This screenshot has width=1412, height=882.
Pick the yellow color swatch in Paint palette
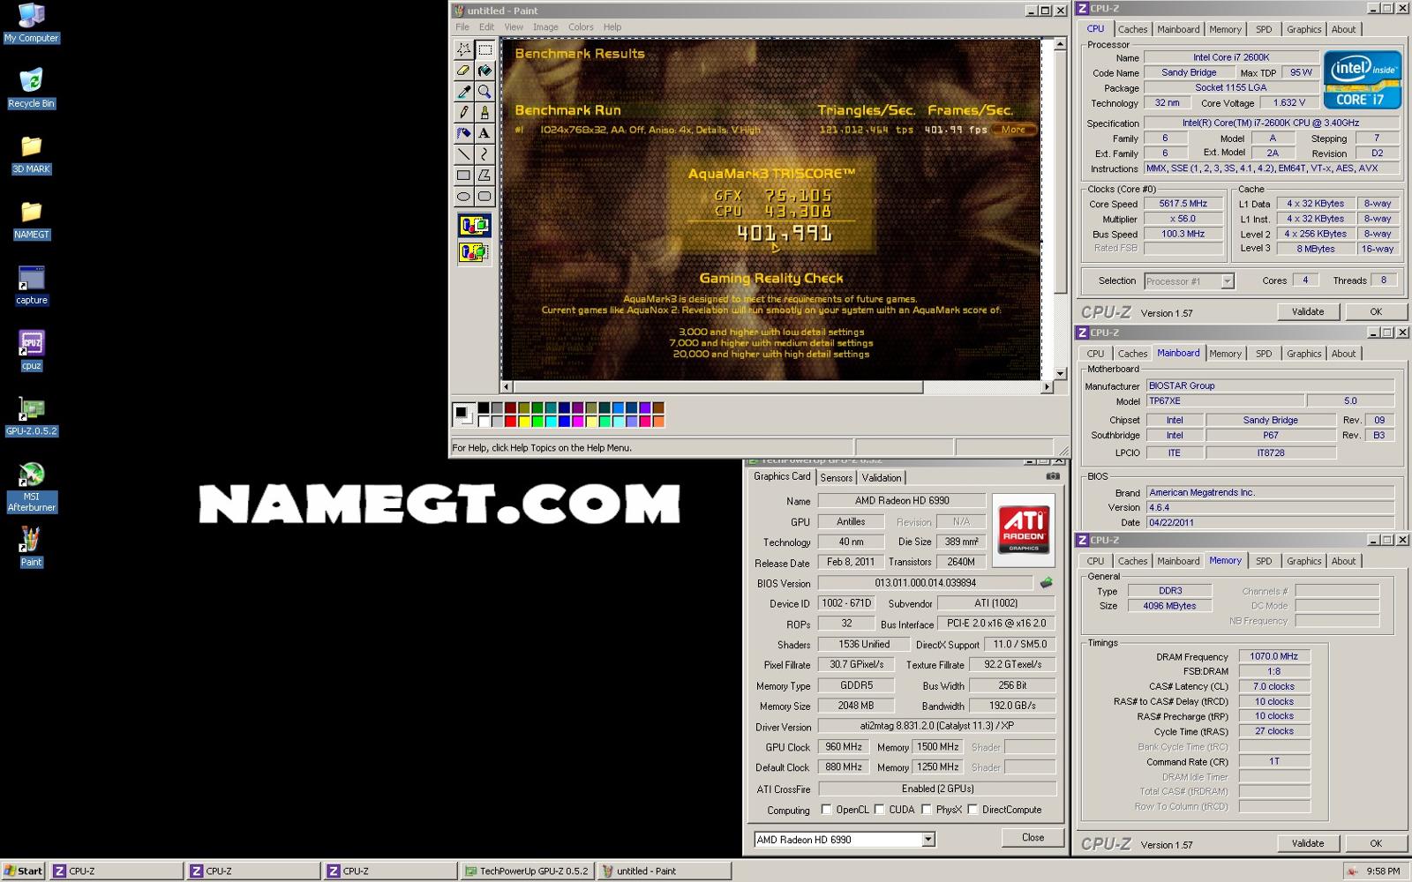[524, 422]
